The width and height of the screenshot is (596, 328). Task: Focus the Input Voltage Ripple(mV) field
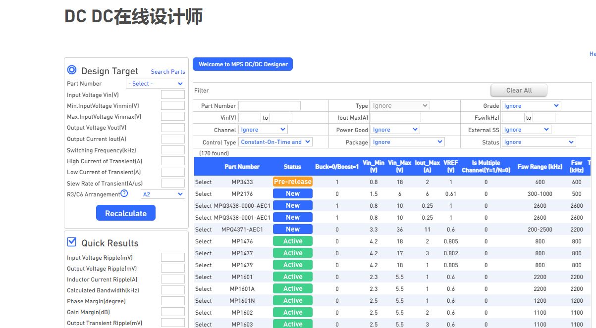(173, 258)
